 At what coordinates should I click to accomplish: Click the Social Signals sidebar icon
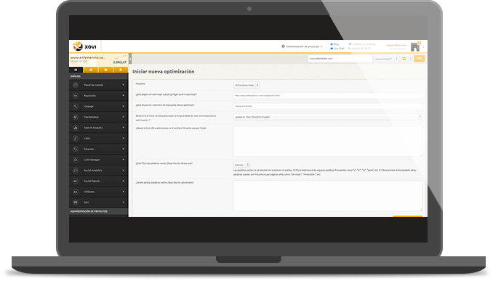point(76,181)
